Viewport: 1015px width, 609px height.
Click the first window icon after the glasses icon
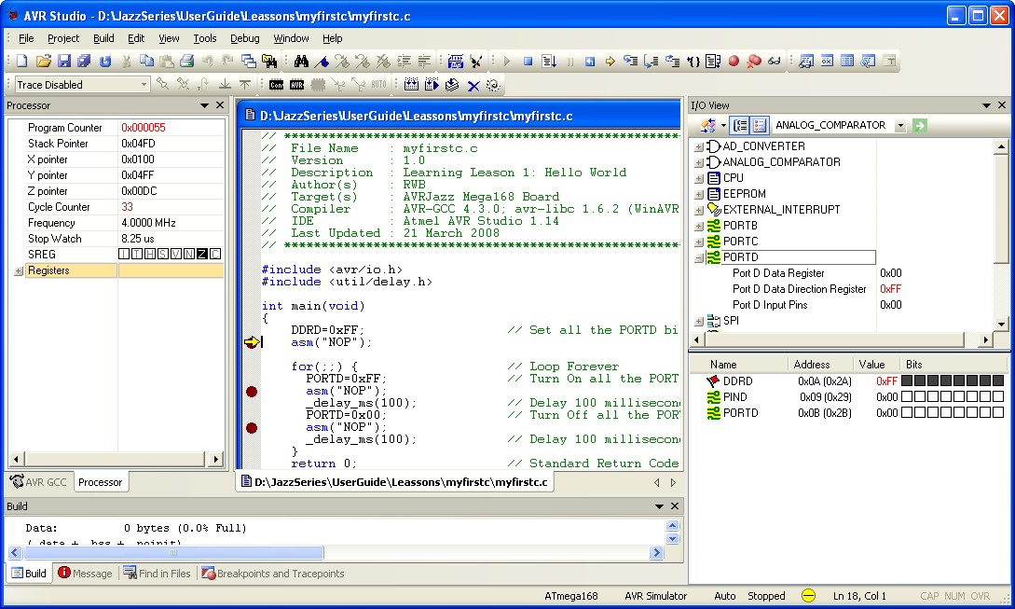click(806, 61)
